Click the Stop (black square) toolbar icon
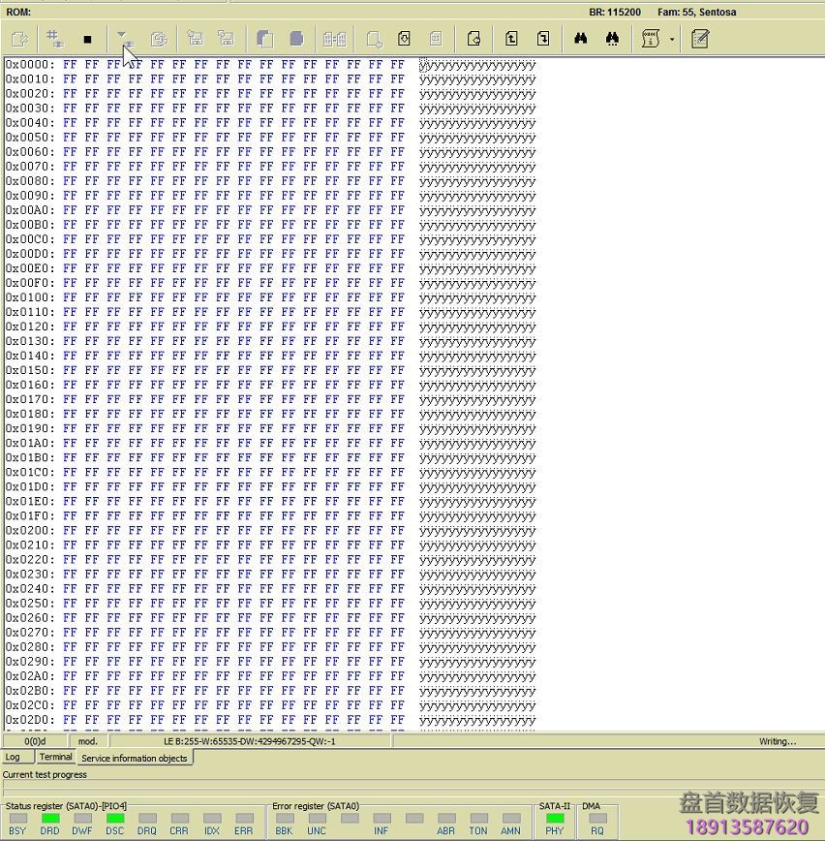This screenshot has height=841, width=825. [x=87, y=39]
